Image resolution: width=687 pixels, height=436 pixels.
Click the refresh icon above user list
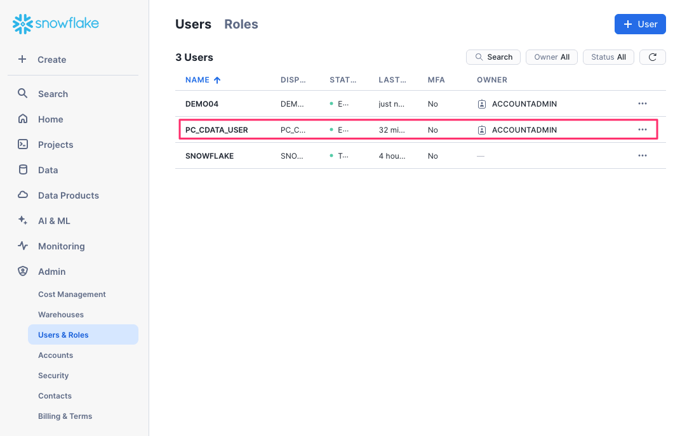652,56
